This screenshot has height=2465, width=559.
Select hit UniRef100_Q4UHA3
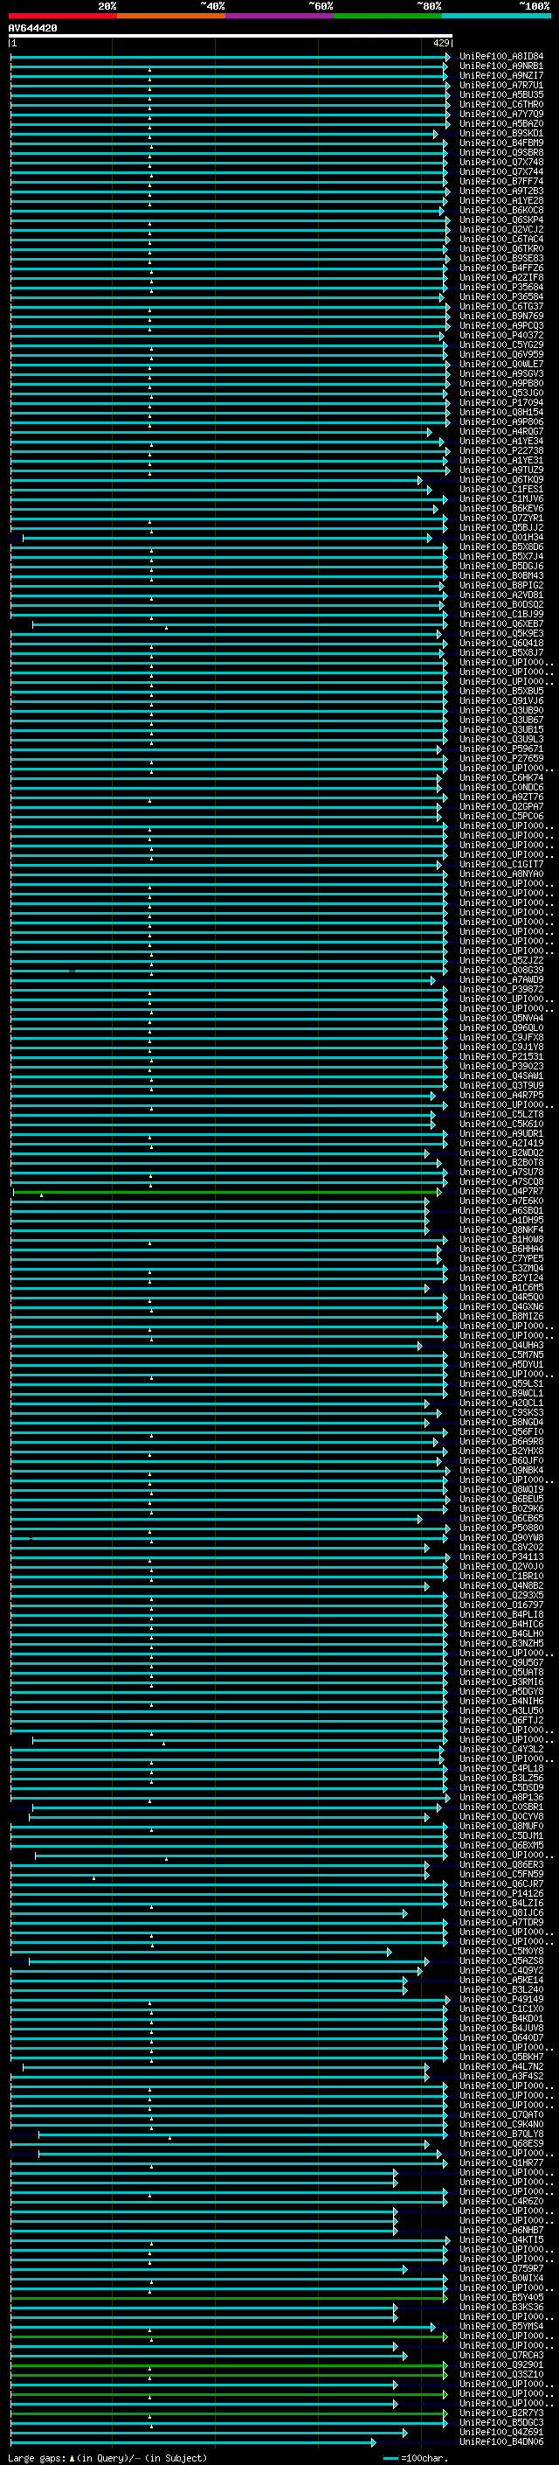tap(501, 1346)
